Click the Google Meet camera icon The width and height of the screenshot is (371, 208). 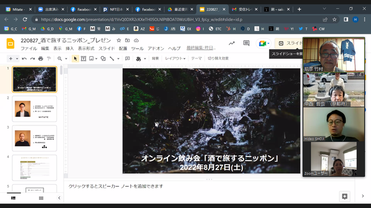point(263,43)
